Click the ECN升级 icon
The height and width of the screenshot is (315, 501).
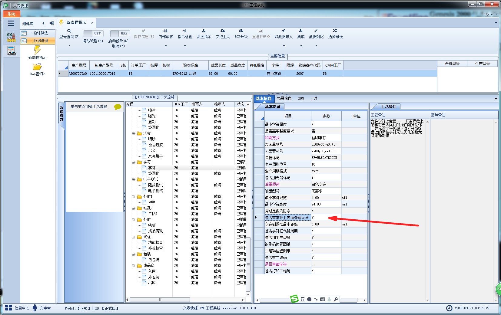[241, 31]
